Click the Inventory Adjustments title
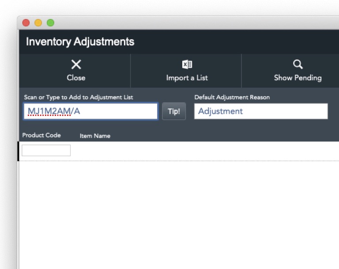Screen dimensions: 339x269 pyautogui.click(x=80, y=42)
